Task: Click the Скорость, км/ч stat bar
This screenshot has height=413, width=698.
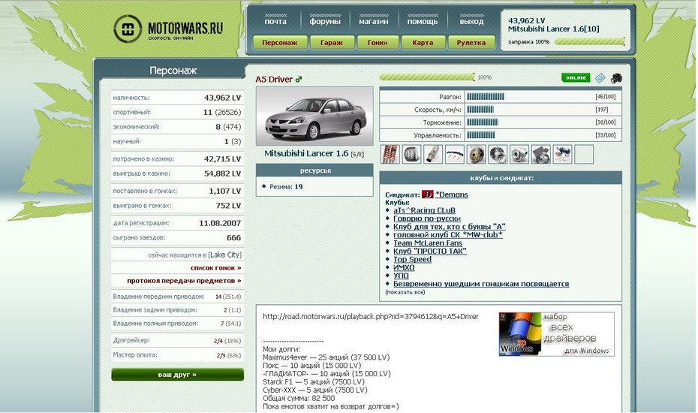Action: coord(480,109)
